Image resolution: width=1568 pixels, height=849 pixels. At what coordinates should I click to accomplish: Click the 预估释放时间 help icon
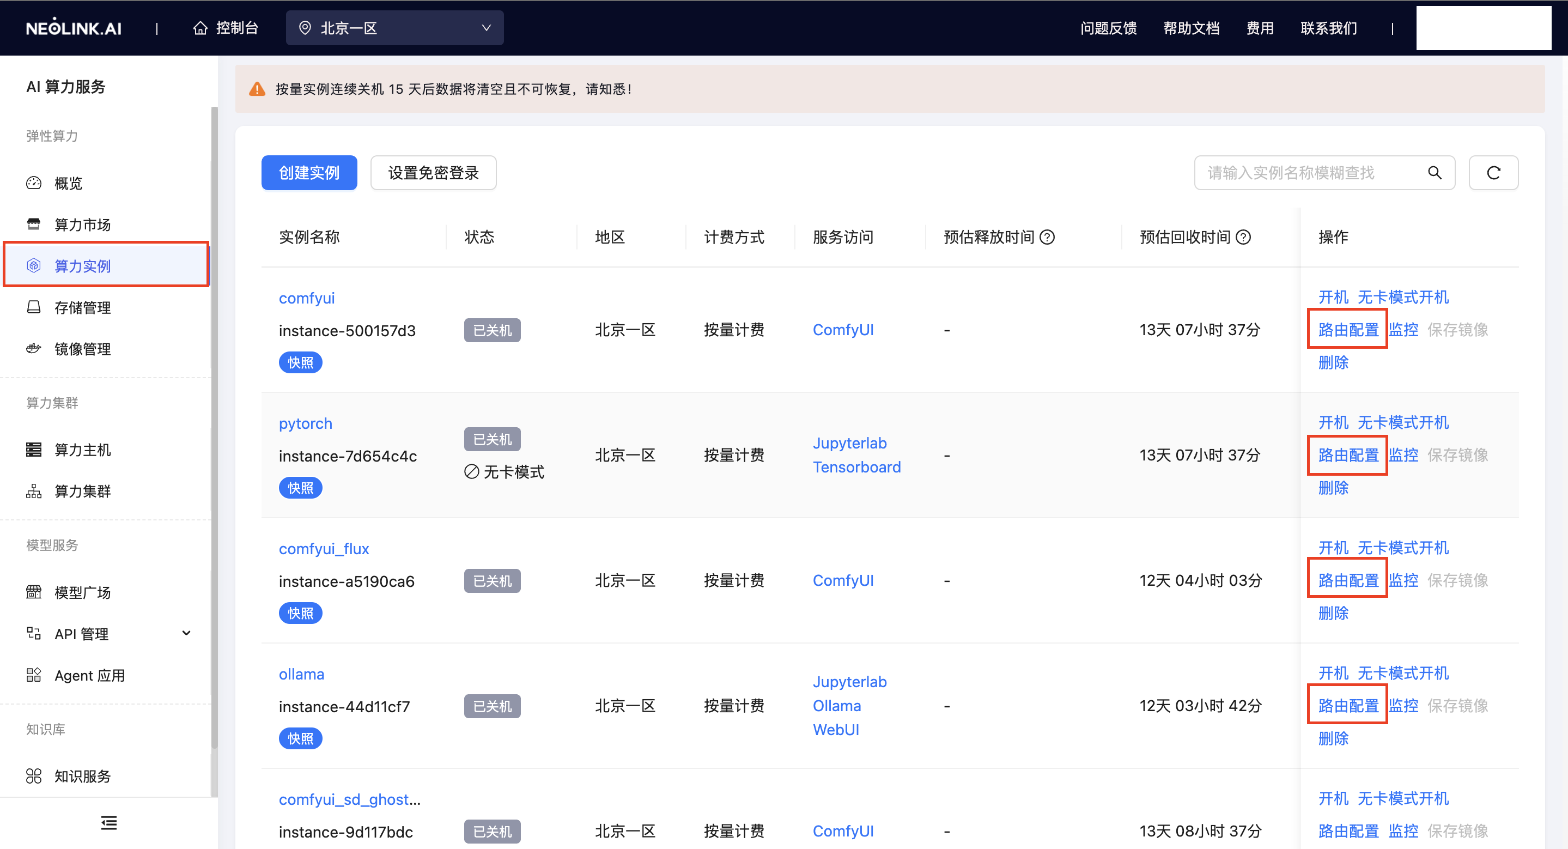1047,236
